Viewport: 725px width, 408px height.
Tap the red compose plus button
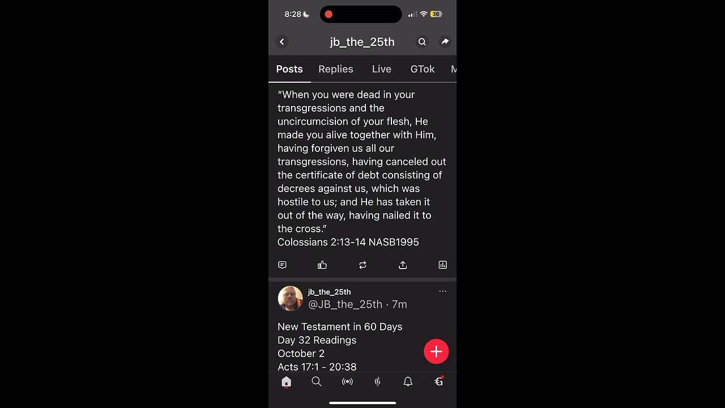436,351
